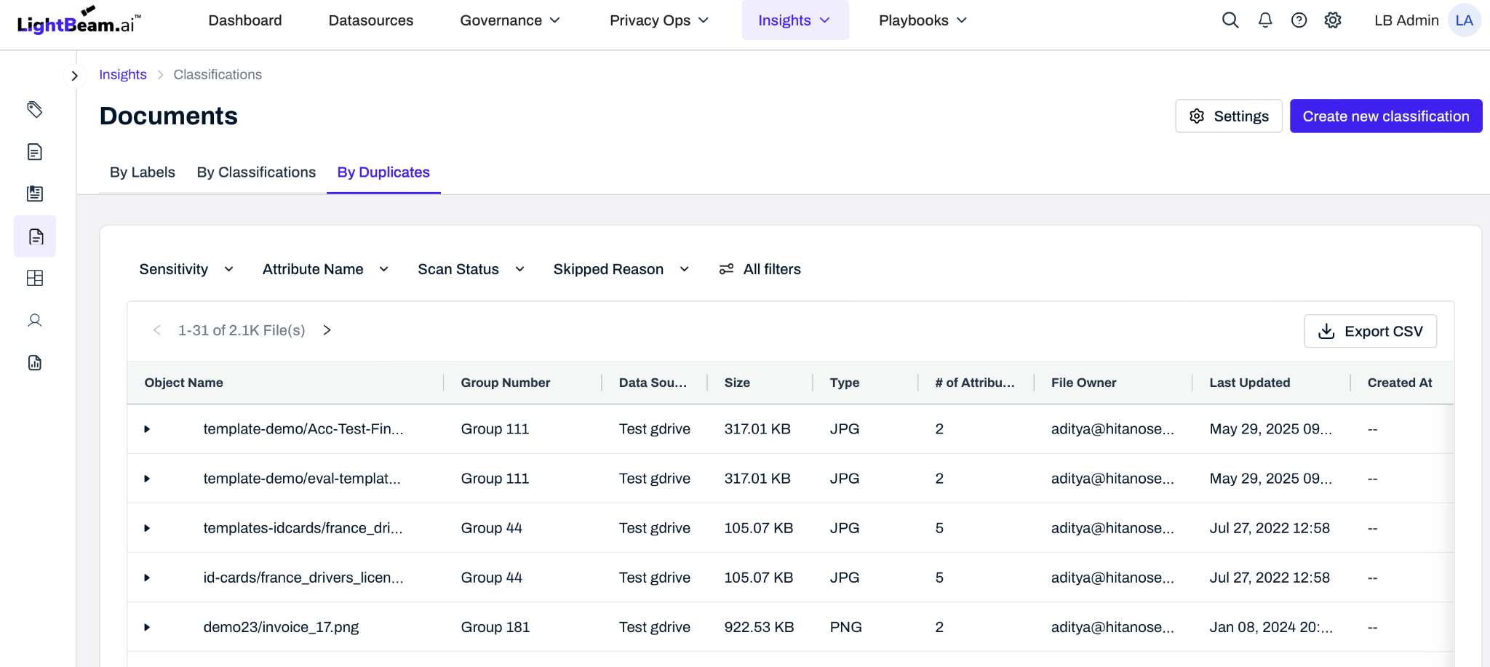Open the gear icon in top navigation

coord(1332,20)
